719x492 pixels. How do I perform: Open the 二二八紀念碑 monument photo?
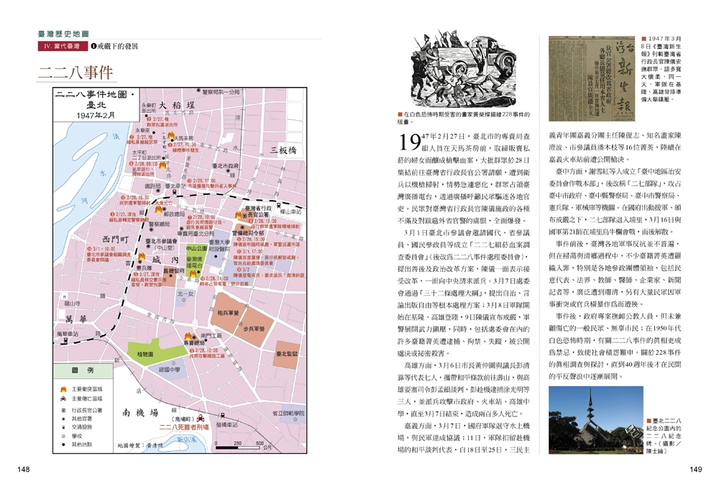(x=595, y=420)
